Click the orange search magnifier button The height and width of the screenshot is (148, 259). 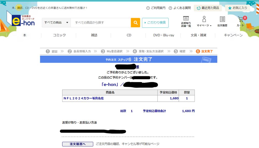135,22
